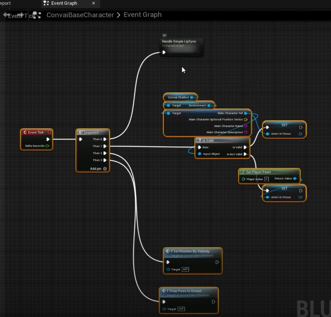This screenshot has width=331, height=317.
Task: Click the Is Valid question mark icon
Action: click(200, 140)
